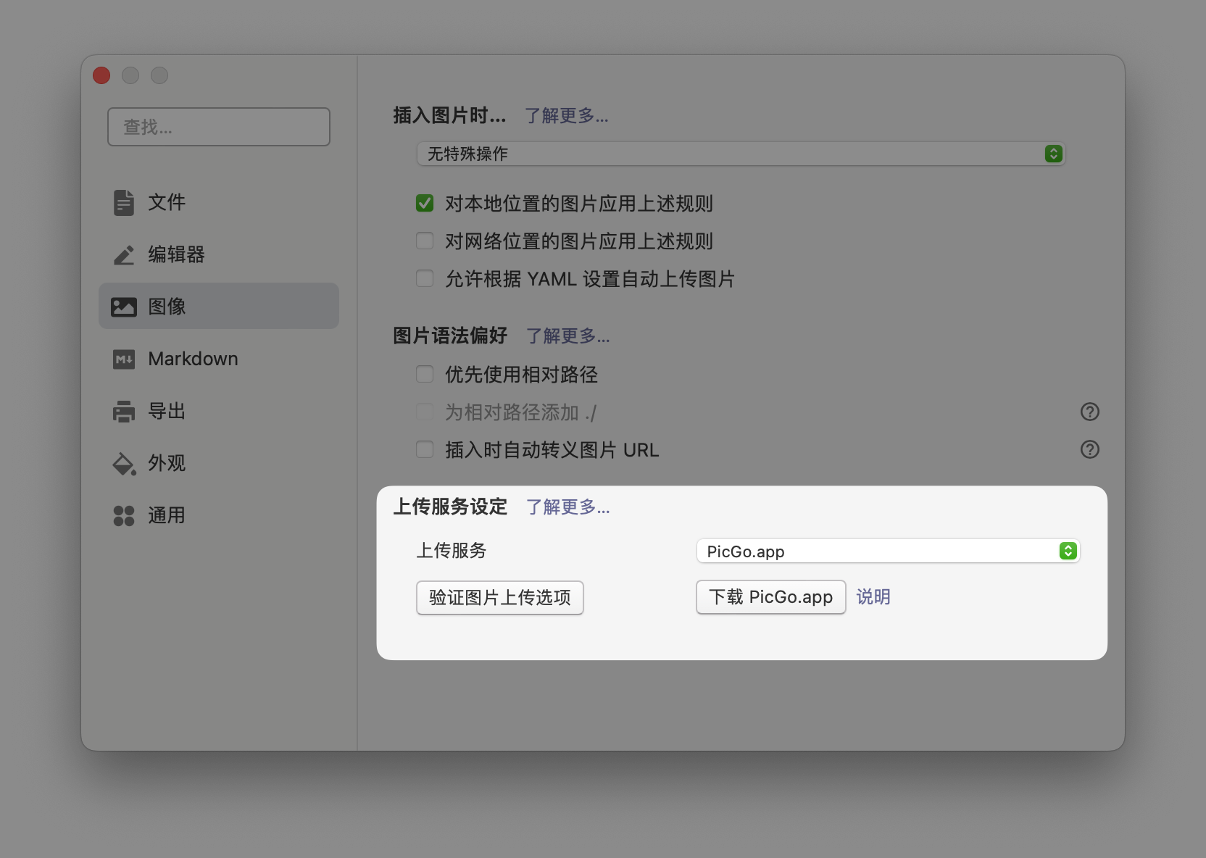The height and width of the screenshot is (858, 1206).
Task: Click the 通用 four-dots icon
Action: pos(123,515)
